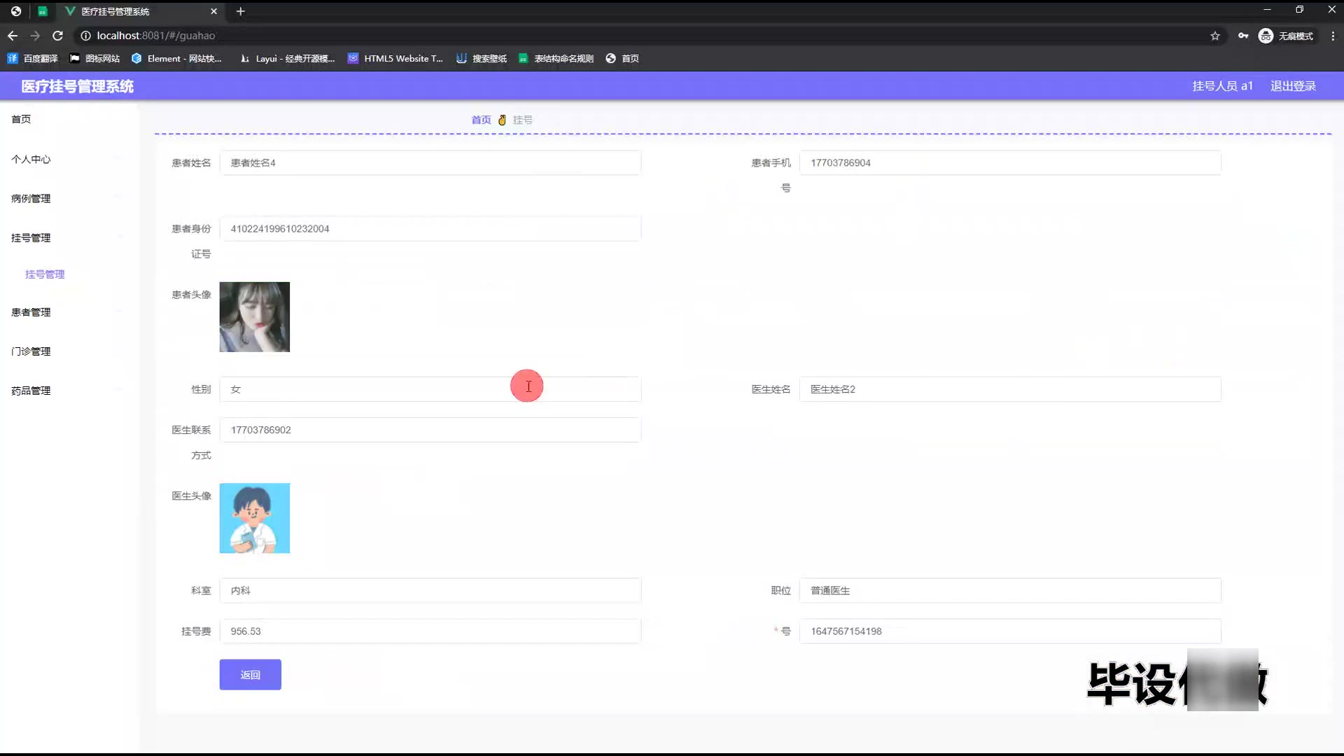Screen dimensions: 1344x756
Task: Click 返回 button
Action: point(250,675)
